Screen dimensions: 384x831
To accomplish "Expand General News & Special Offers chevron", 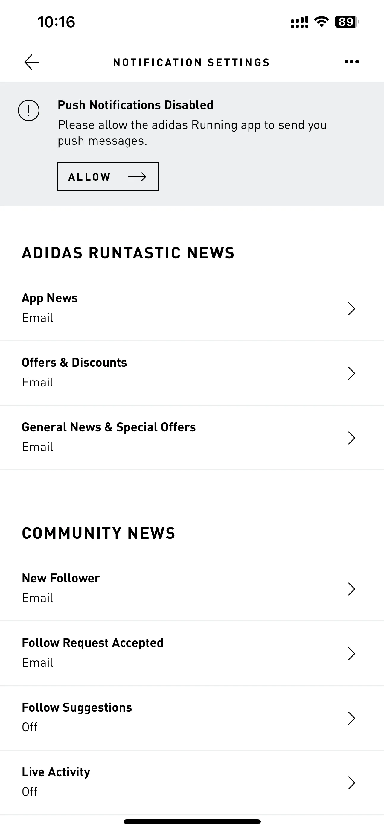I will [351, 438].
